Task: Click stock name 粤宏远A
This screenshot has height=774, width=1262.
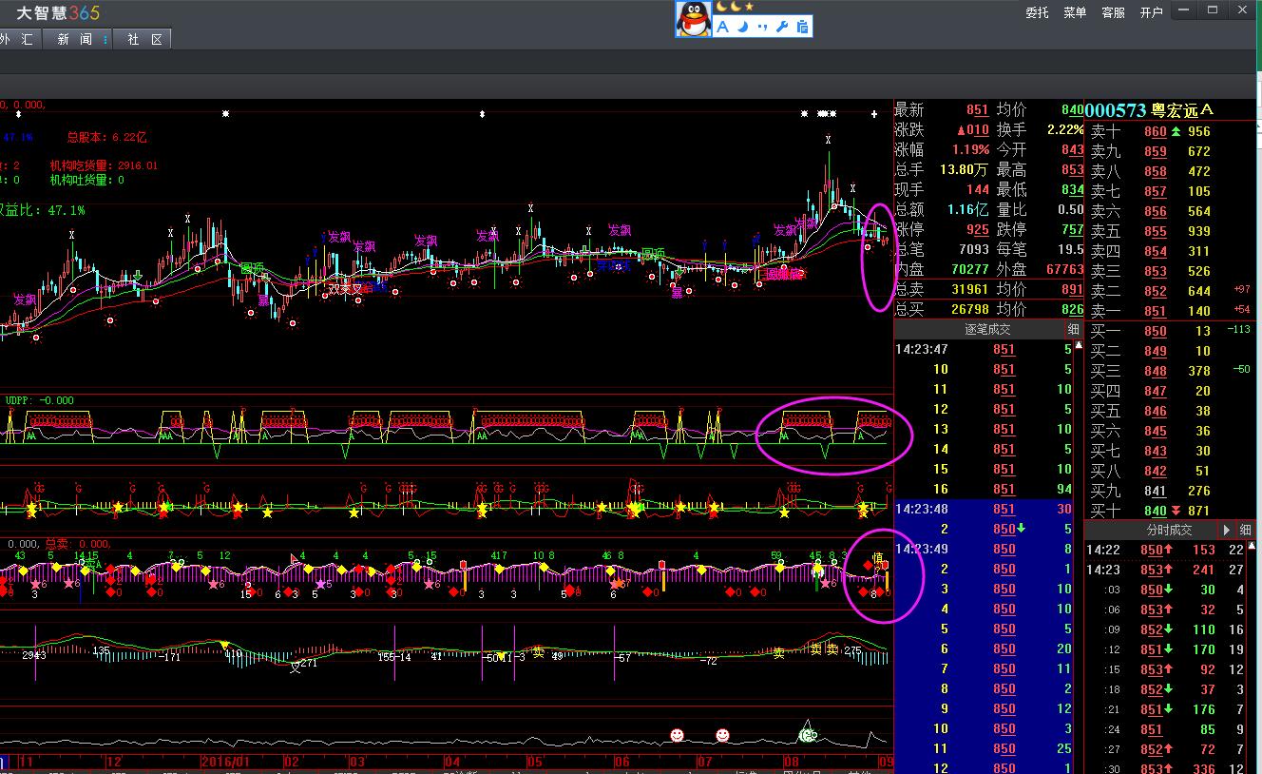Action: pyautogui.click(x=1183, y=110)
